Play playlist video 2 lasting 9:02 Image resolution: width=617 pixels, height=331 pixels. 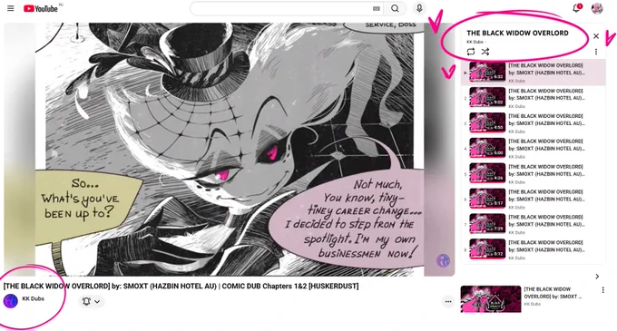[x=534, y=98]
